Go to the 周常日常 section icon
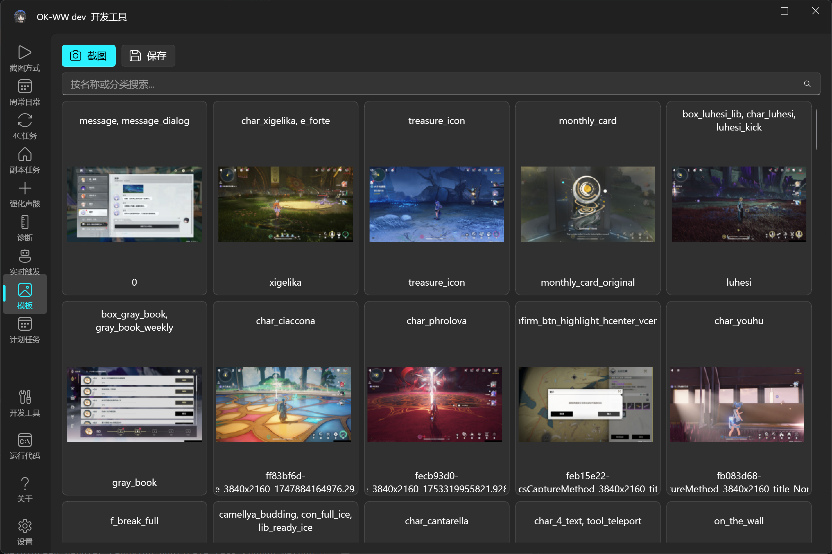 click(x=25, y=87)
